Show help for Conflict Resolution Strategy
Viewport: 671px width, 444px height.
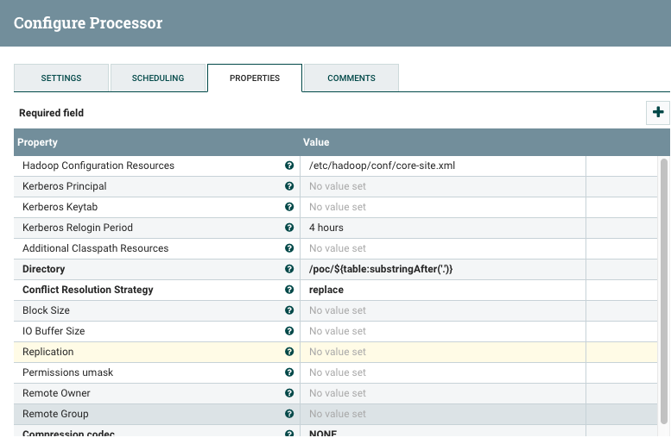[x=289, y=290]
